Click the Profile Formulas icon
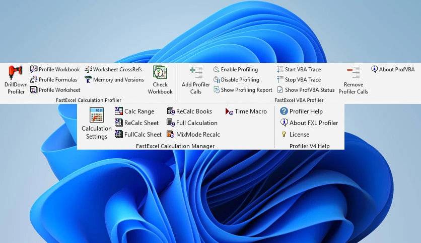The height and width of the screenshot is (243, 421). click(34, 79)
